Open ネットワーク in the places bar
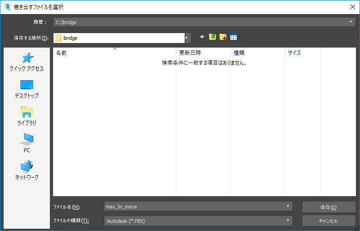This screenshot has height=231, width=360. tap(27, 171)
